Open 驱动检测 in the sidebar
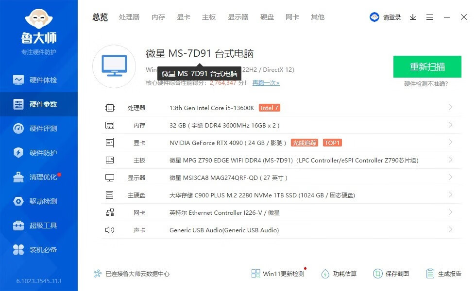 pos(39,201)
